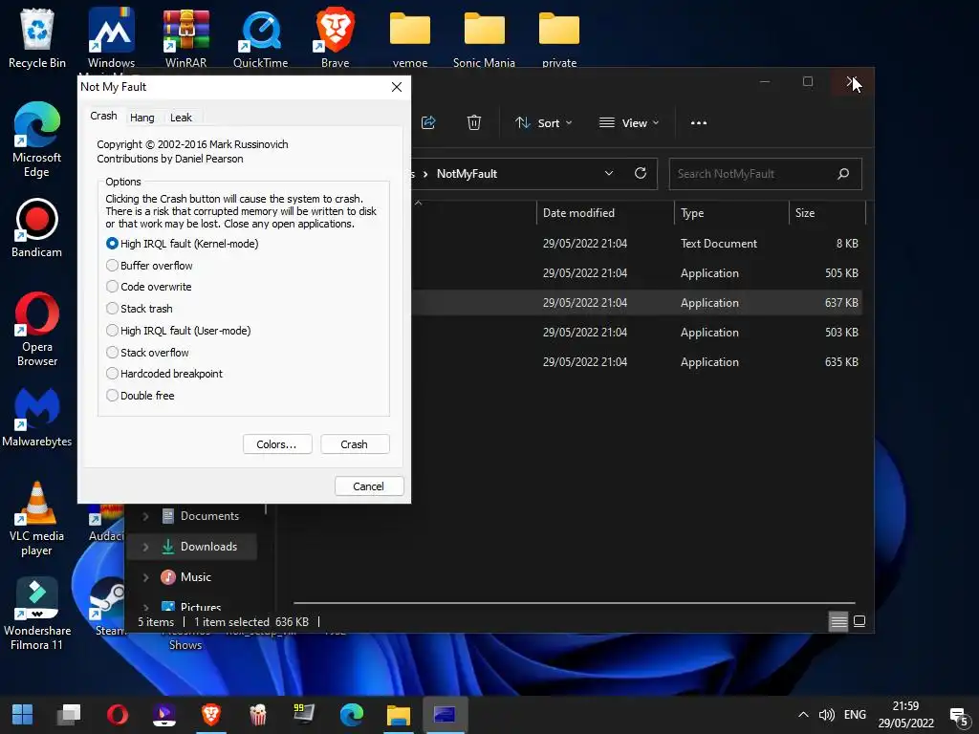
Task: Show hidden system tray icons
Action: tap(803, 715)
